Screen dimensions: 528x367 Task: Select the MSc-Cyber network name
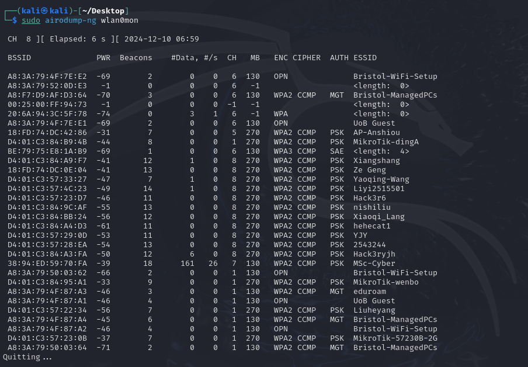tap(374, 263)
